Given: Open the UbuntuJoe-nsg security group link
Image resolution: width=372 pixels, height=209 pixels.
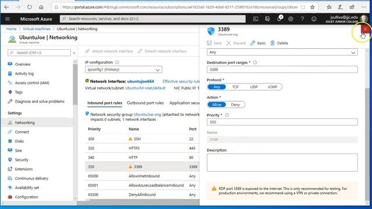Looking at the screenshot, I should coord(147,114).
